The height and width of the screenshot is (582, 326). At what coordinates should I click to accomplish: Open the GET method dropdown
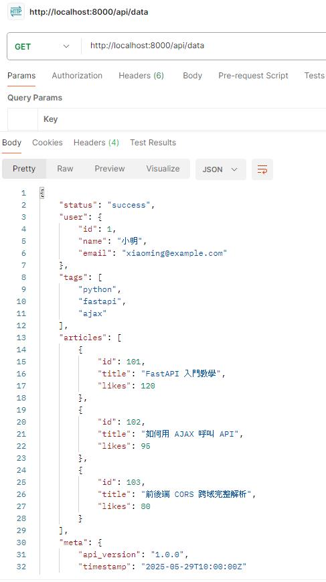pyautogui.click(x=42, y=46)
